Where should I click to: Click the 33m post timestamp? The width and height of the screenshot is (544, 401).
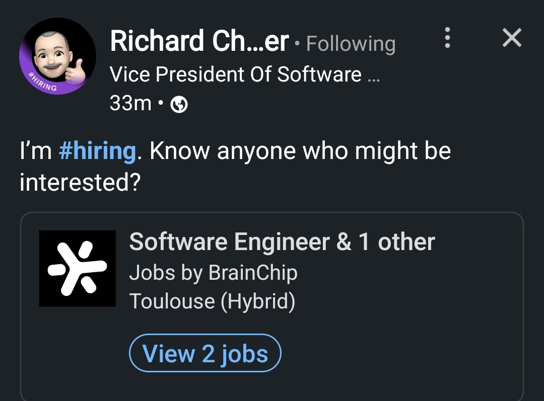click(x=130, y=103)
